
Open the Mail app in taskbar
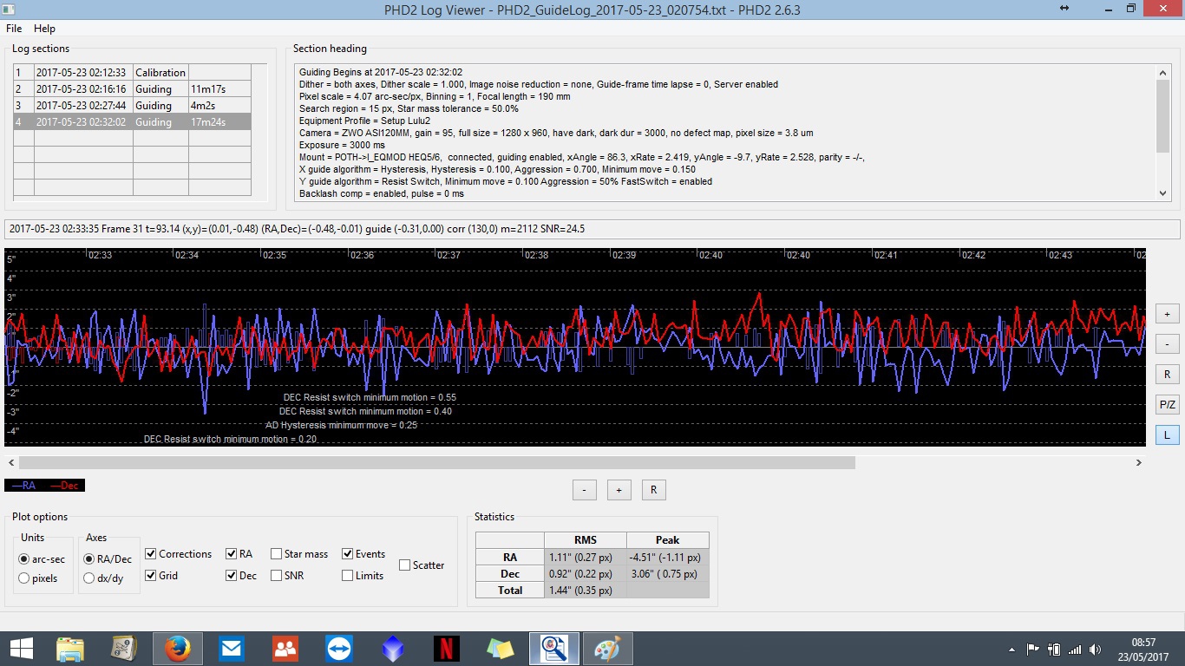tap(232, 649)
